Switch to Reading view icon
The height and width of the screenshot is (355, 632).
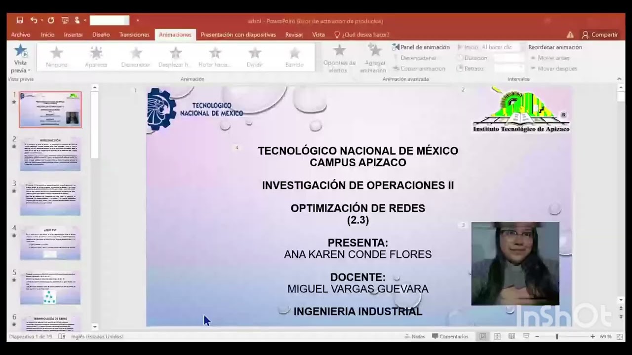point(512,337)
